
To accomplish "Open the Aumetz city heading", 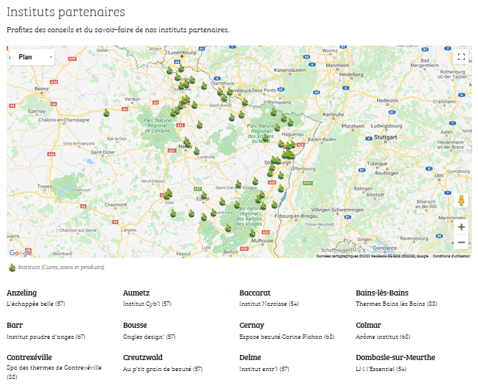I will click(x=136, y=293).
